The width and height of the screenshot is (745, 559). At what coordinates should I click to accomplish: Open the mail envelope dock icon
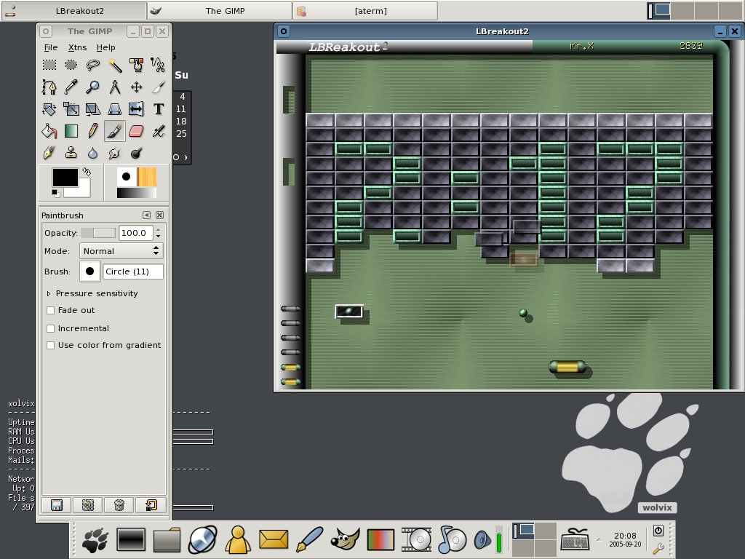pos(274,540)
